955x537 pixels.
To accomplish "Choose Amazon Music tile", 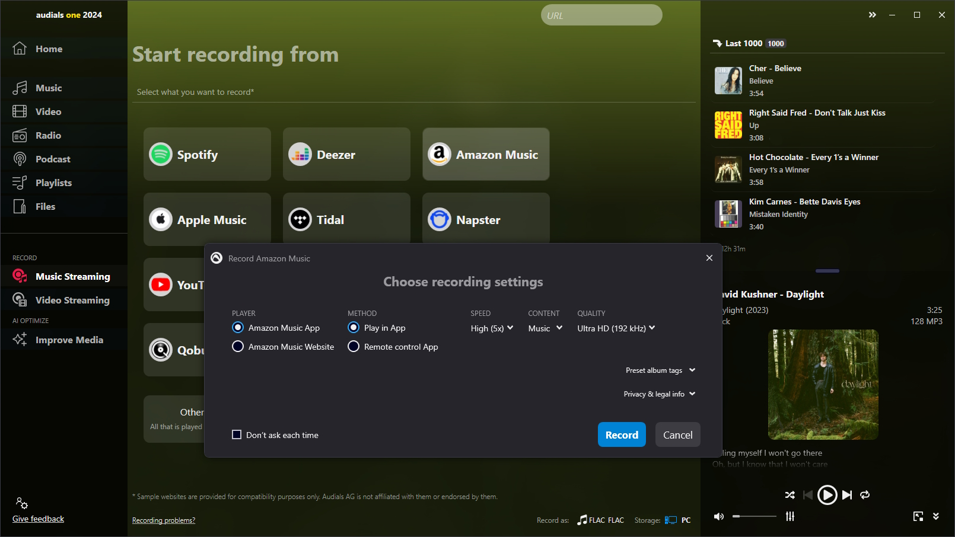I will coord(486,154).
